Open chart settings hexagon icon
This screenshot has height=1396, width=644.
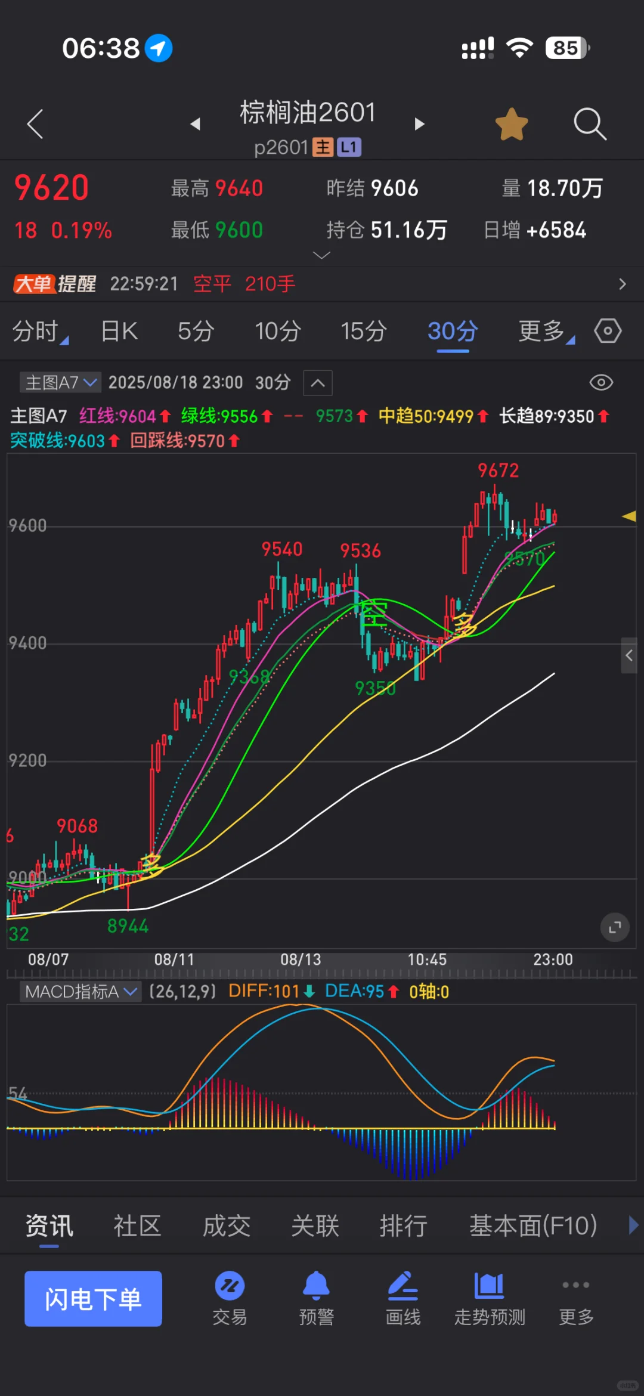click(x=608, y=331)
